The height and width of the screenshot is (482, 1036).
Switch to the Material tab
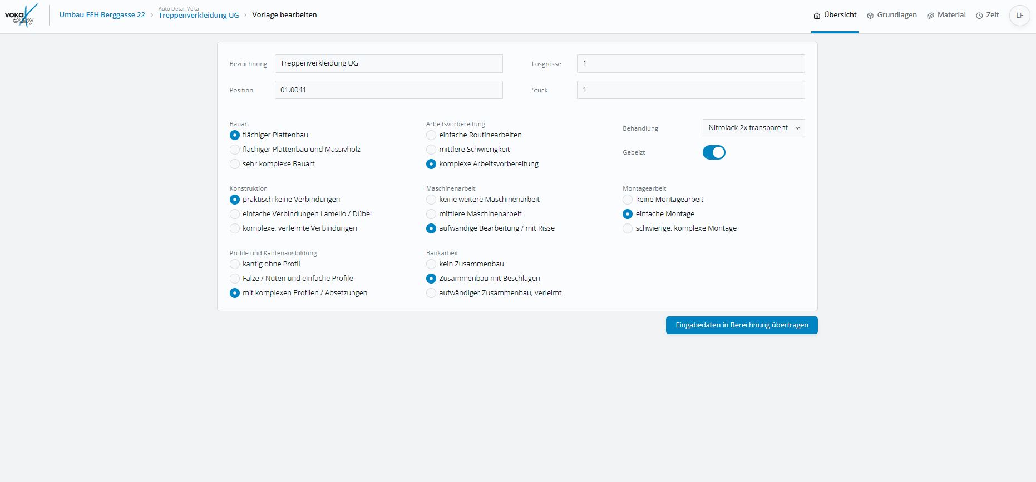[x=951, y=15]
